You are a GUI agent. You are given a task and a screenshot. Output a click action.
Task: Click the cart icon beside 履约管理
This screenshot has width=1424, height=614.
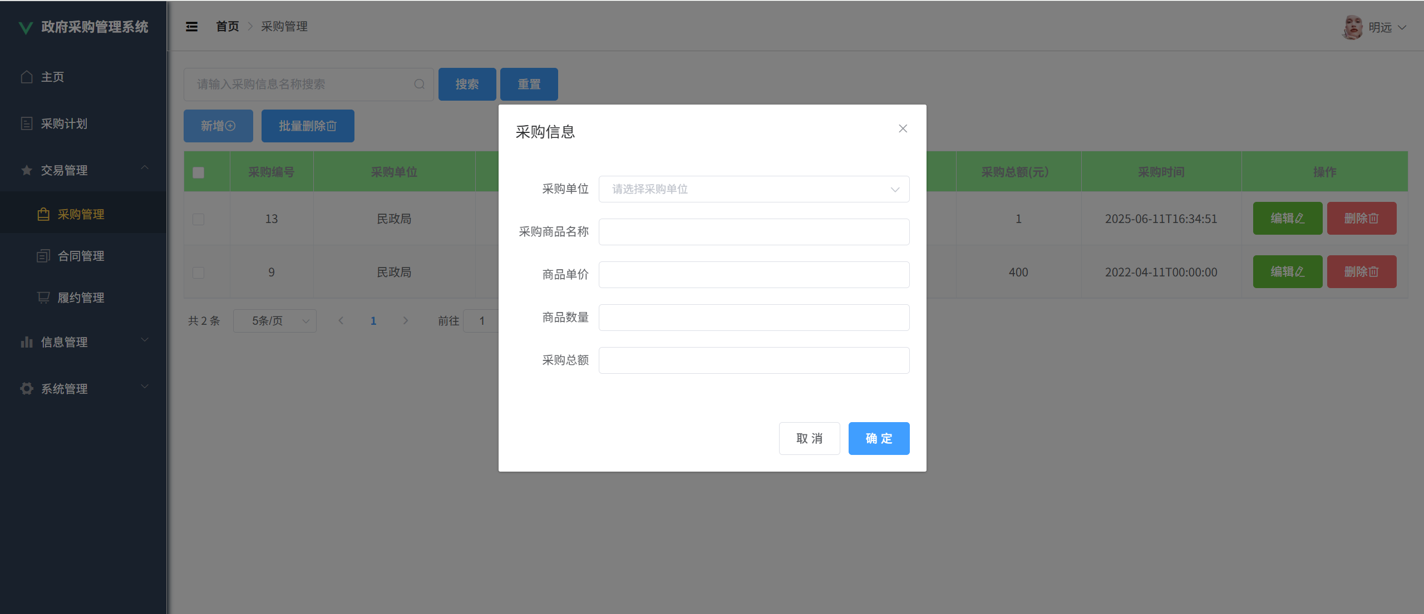(x=43, y=298)
